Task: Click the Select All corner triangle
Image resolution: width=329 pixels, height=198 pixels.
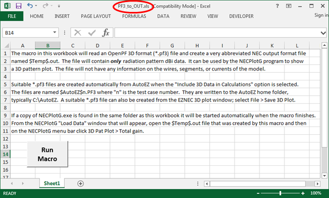Action: click(x=7, y=46)
